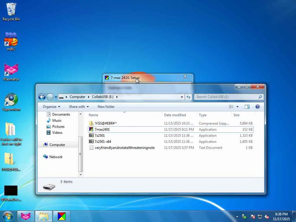
Task: Click the muted volume tray icon
Action: click(x=267, y=217)
